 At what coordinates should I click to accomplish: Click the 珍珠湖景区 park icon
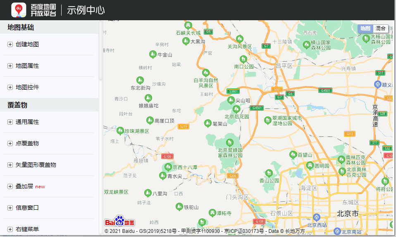tap(120, 131)
